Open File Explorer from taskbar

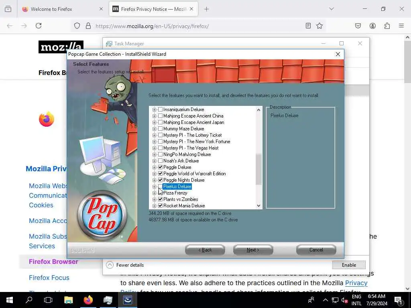[x=68, y=300]
